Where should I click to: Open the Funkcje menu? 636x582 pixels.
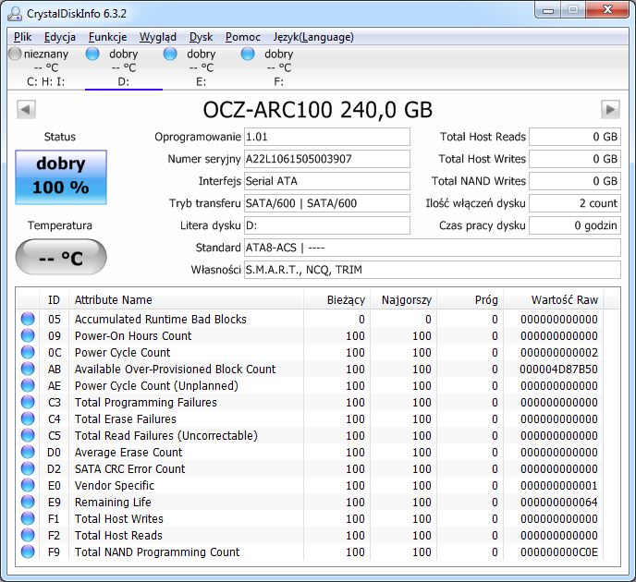point(108,37)
